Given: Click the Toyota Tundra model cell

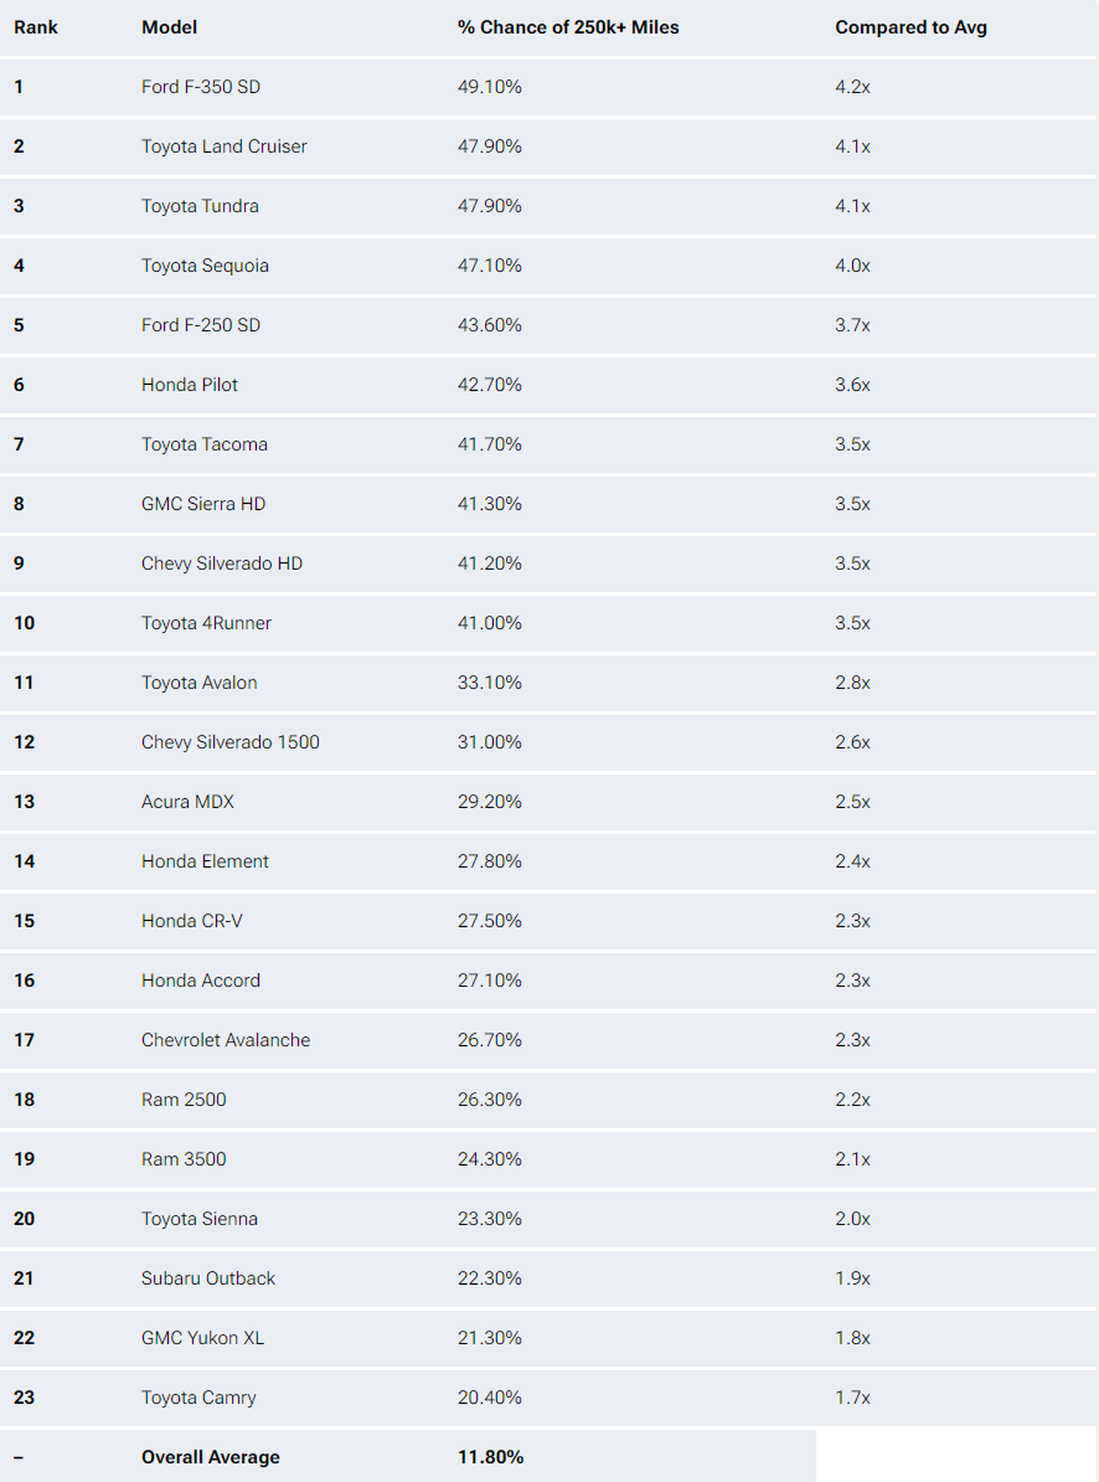Looking at the screenshot, I should tap(200, 206).
